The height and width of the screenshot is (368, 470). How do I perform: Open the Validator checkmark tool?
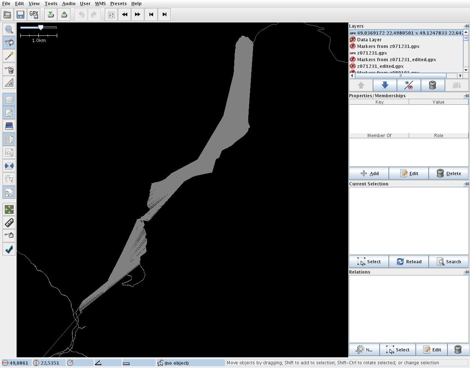(9, 249)
